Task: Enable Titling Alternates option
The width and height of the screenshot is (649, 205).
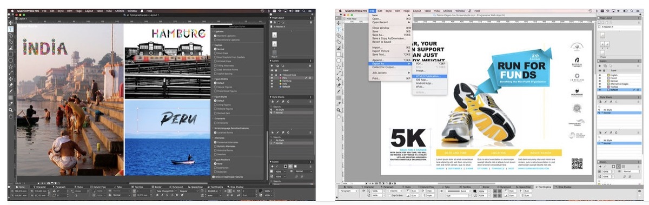Action: point(215,65)
